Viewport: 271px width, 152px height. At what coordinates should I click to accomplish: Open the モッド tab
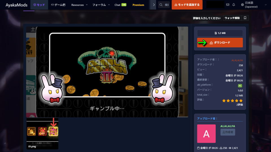pos(39,5)
